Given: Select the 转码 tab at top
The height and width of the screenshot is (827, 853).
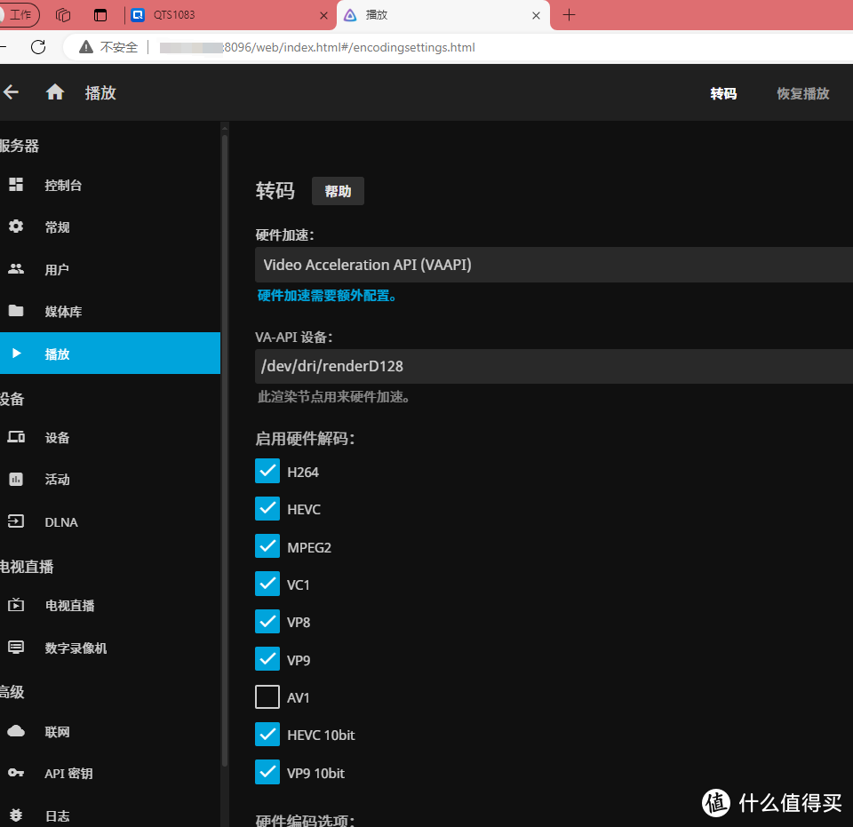Looking at the screenshot, I should [723, 92].
